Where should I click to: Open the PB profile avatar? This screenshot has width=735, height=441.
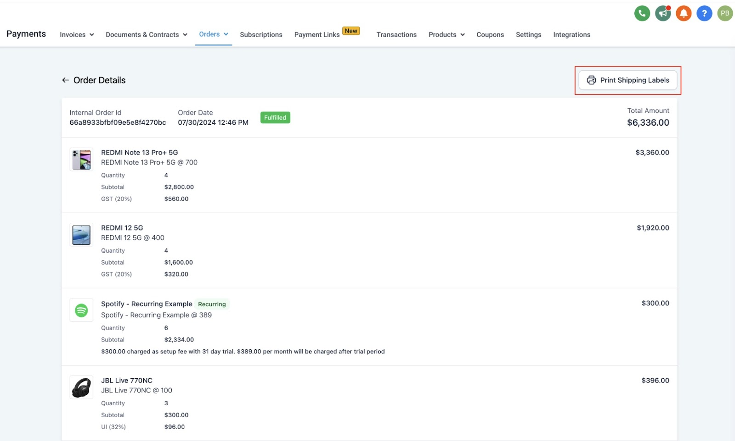tap(725, 13)
